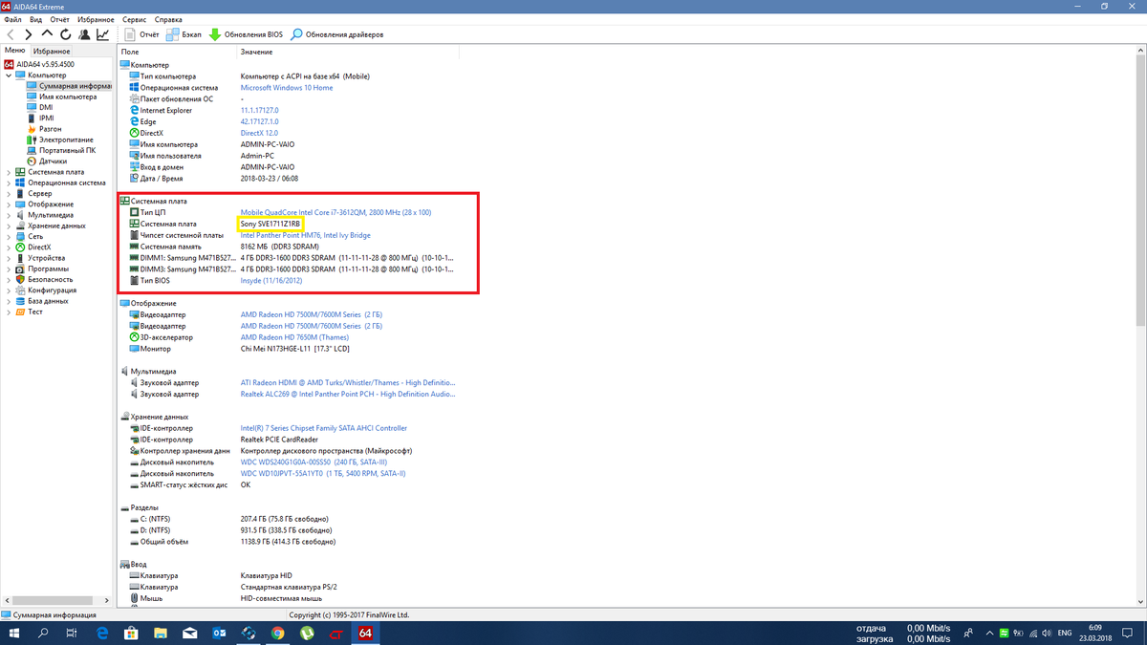Open the Сервис menu

point(135,19)
